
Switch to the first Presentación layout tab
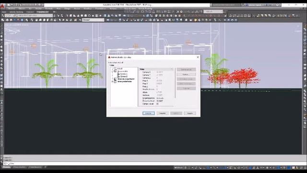[19, 167]
